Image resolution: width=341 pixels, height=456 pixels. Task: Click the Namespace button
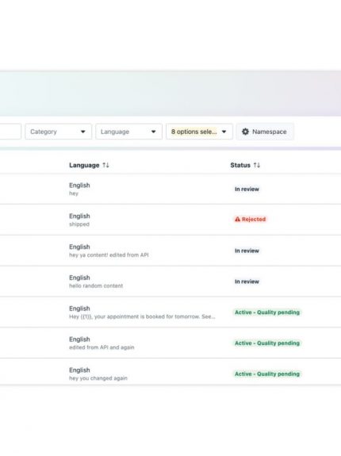pyautogui.click(x=265, y=132)
